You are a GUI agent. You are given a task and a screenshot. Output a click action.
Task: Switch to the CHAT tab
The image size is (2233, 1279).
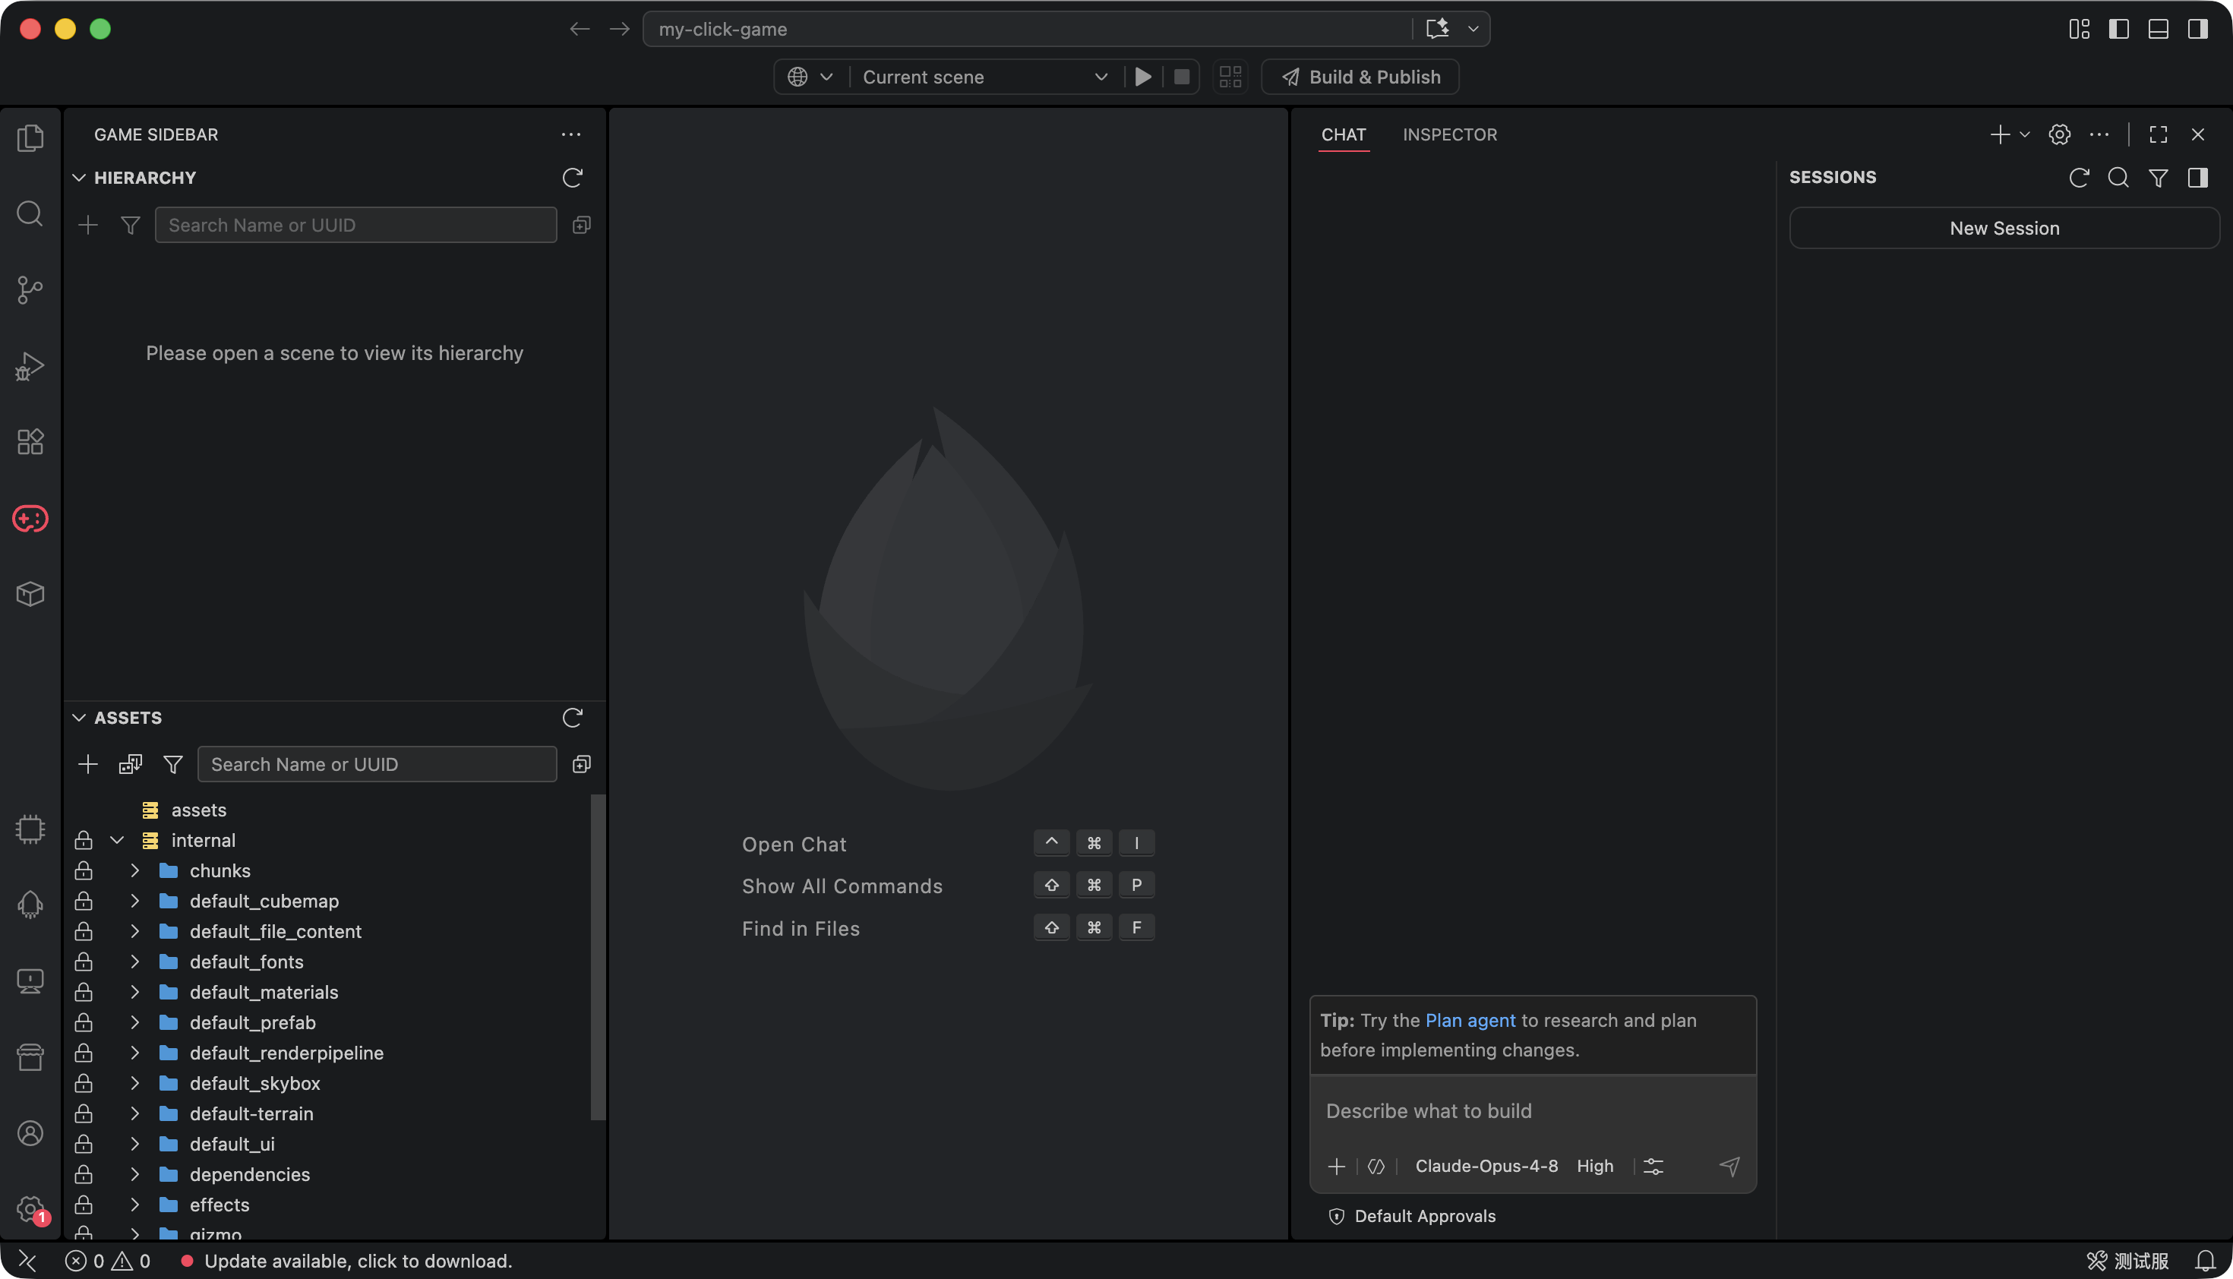[x=1343, y=134]
